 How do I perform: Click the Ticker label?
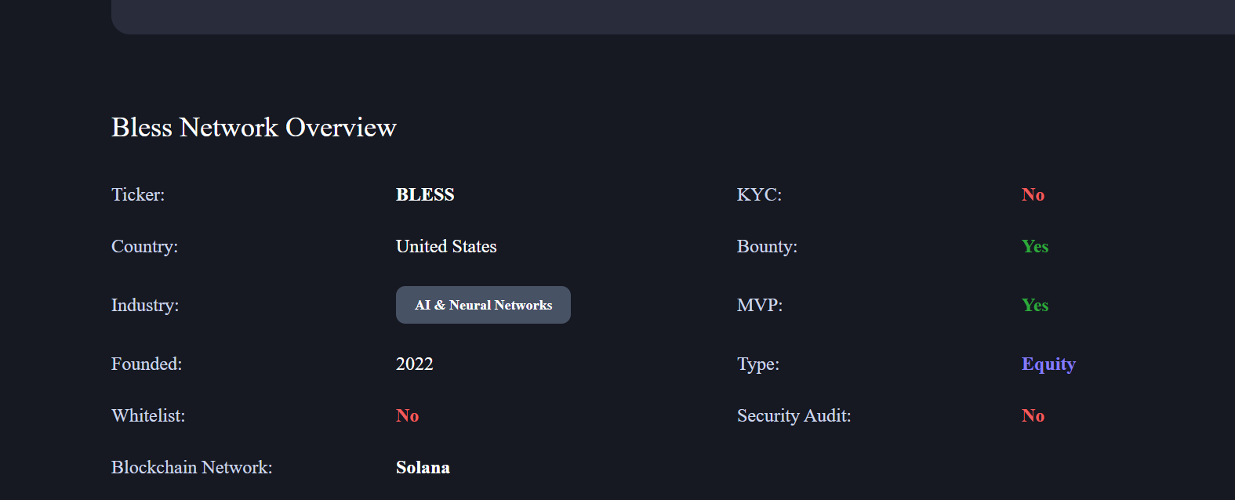(x=138, y=194)
